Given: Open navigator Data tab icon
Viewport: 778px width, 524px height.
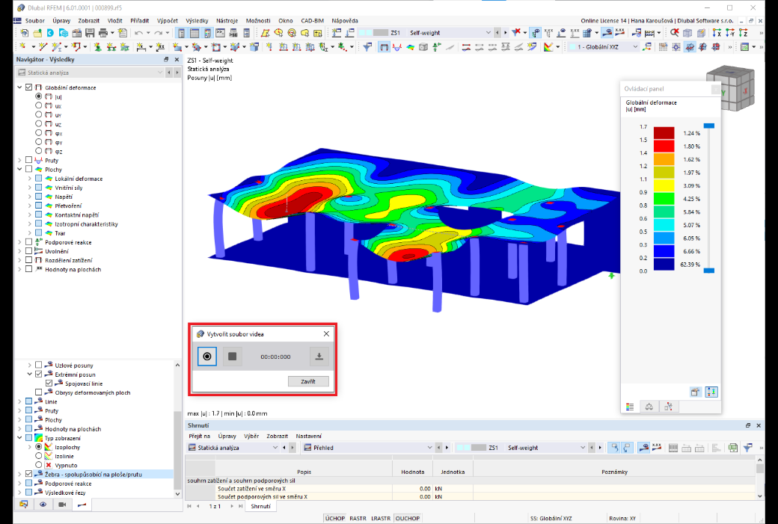Looking at the screenshot, I should point(23,504).
